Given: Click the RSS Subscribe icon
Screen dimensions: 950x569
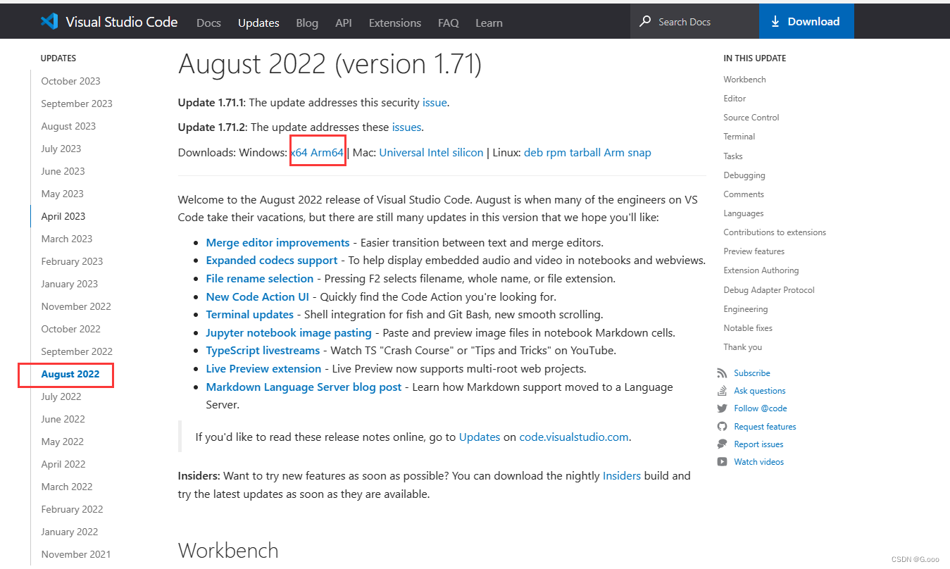Looking at the screenshot, I should pos(722,373).
